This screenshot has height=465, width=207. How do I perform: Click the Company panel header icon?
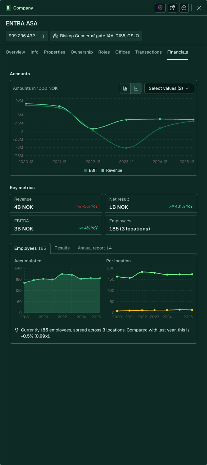(8, 8)
